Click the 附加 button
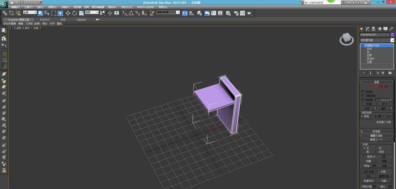Viewport: 396px width, 189px height. 367,166
